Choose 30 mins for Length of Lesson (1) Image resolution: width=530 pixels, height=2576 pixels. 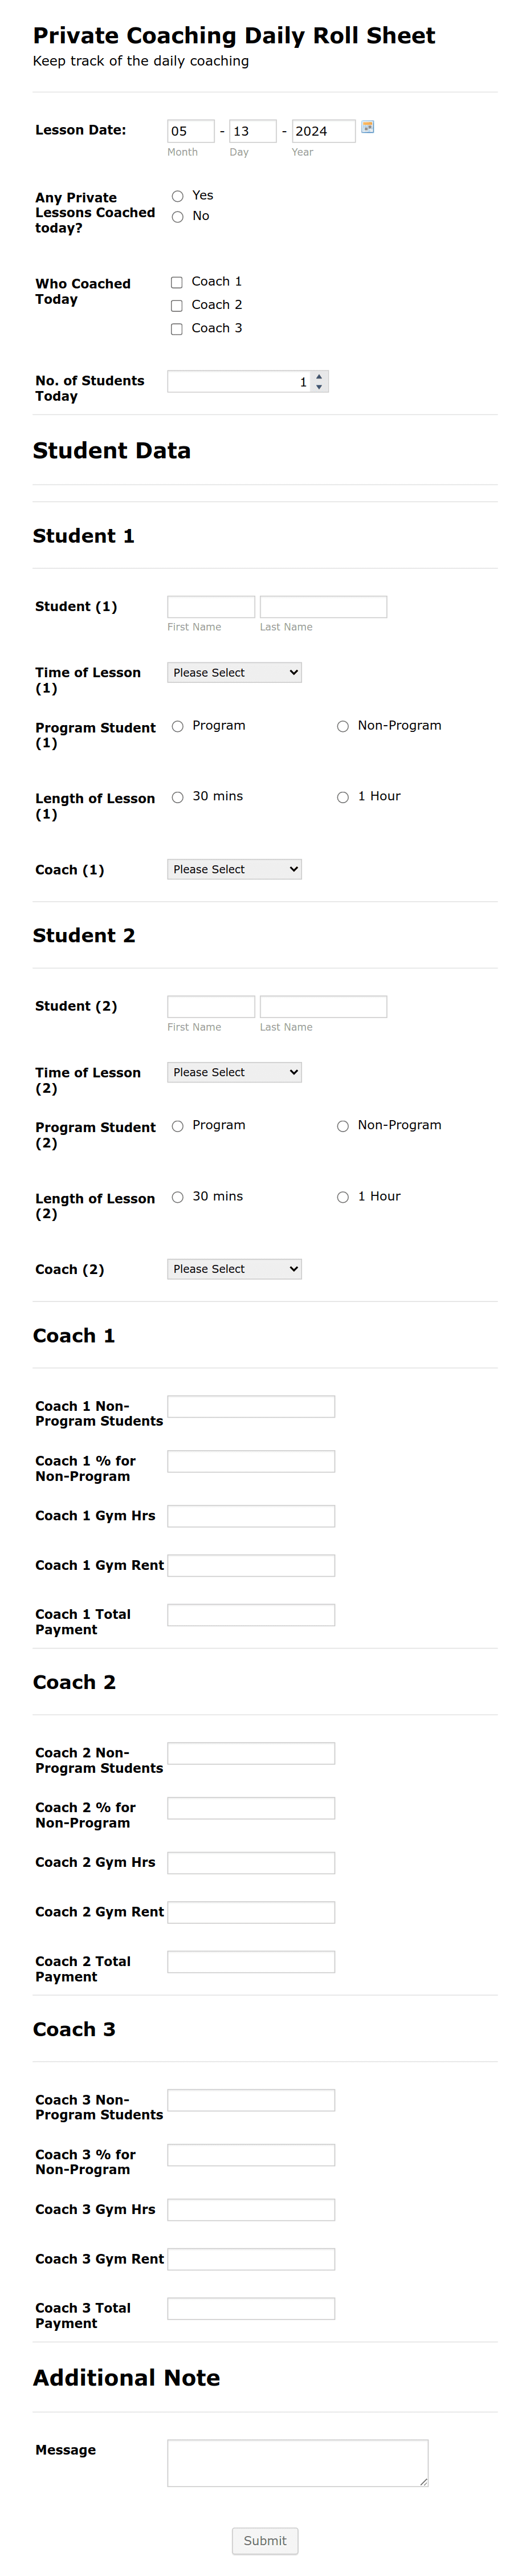pyautogui.click(x=177, y=797)
